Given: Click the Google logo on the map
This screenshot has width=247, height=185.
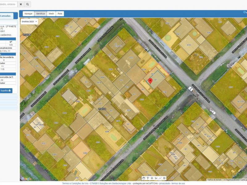Looking at the screenshot, I should [x=26, y=179].
